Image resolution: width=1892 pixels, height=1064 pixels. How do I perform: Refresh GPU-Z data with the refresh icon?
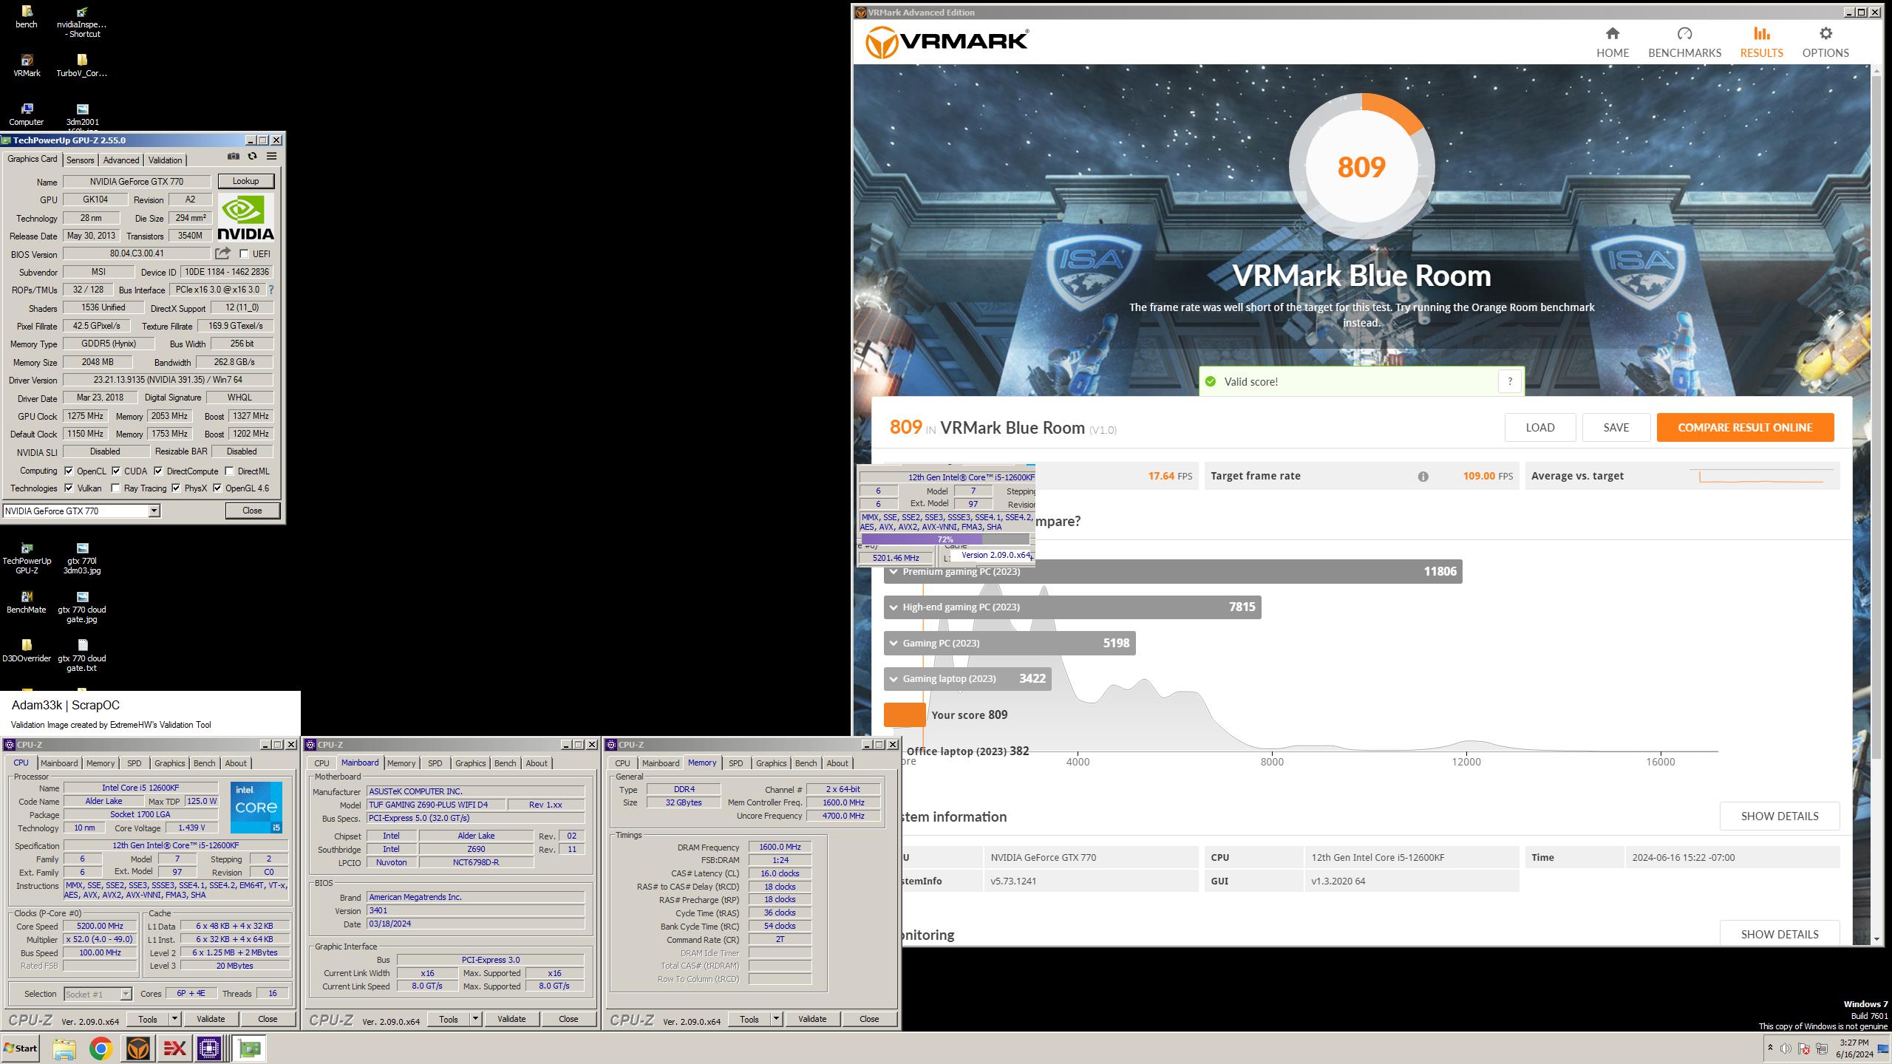[x=253, y=156]
